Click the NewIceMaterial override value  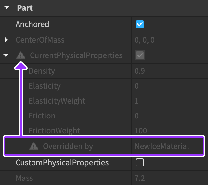162,146
